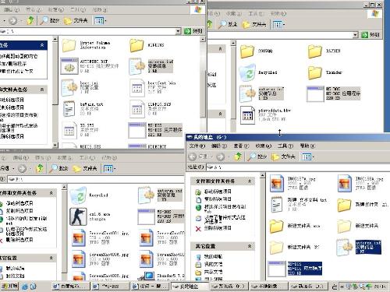Launch Internet Explorer from the quick launch bar
The image size is (390, 292).
click(25, 287)
